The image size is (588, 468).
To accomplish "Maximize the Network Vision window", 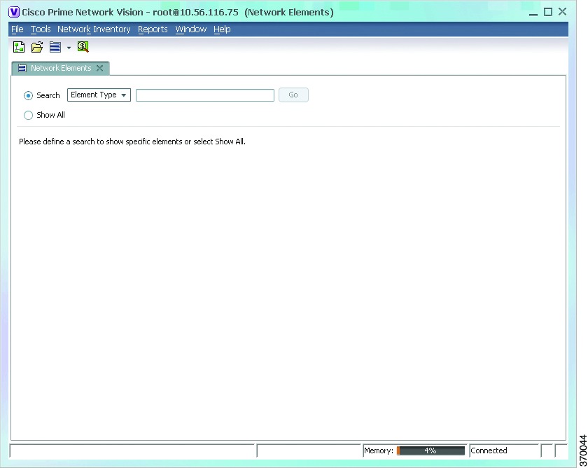I will (548, 12).
